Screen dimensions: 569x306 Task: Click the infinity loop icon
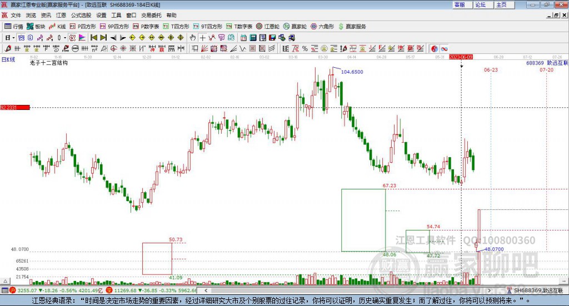444,48
